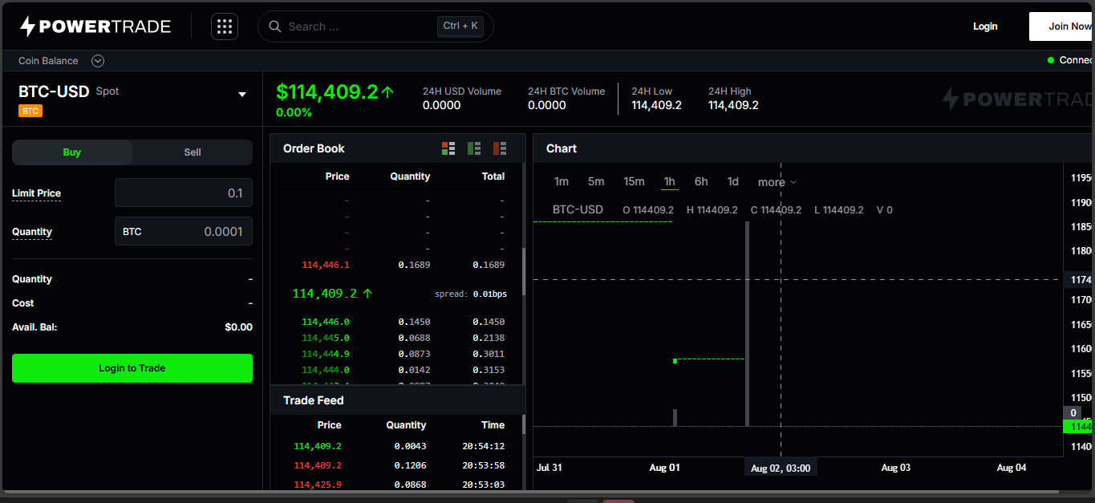Click the Login to Trade button
The height and width of the screenshot is (503, 1095).
(132, 368)
